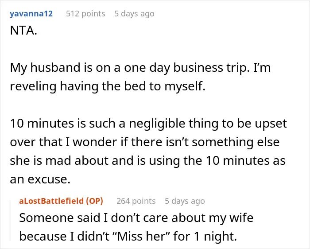This screenshot has height=249, width=310.
Task: Click the 'Someone said I don't care' reply line
Action: pyautogui.click(x=136, y=218)
